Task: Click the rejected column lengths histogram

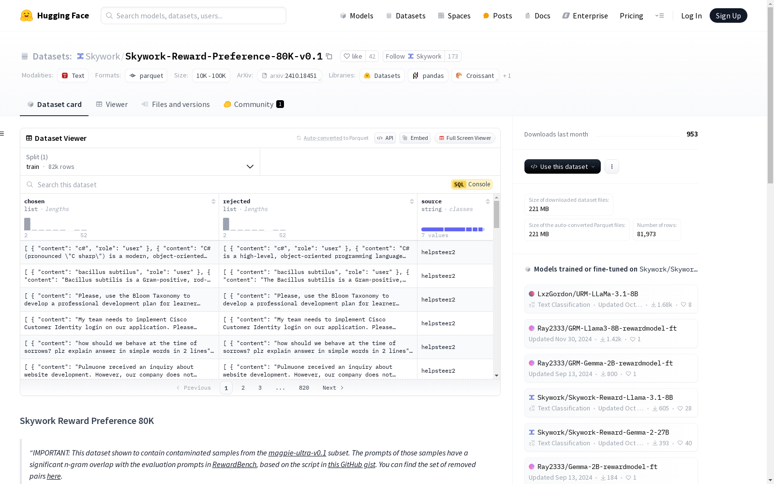Action: (254, 224)
